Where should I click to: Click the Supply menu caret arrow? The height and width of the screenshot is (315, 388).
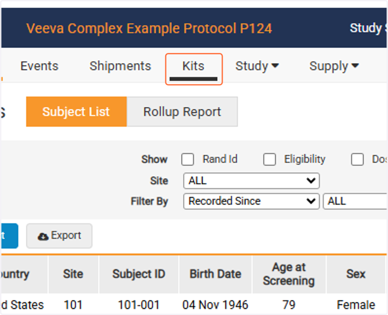[355, 66]
